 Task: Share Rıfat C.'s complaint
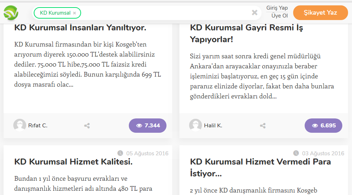(x=87, y=126)
